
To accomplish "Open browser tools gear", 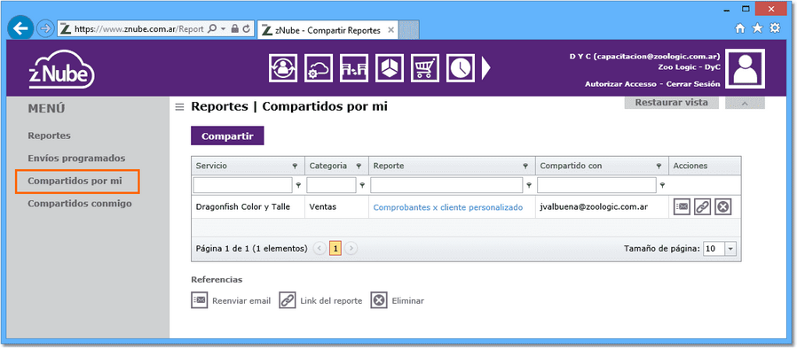I will point(775,28).
